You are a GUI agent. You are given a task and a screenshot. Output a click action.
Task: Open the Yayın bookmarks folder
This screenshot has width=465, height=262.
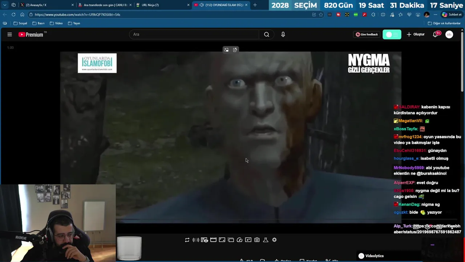[x=74, y=23]
